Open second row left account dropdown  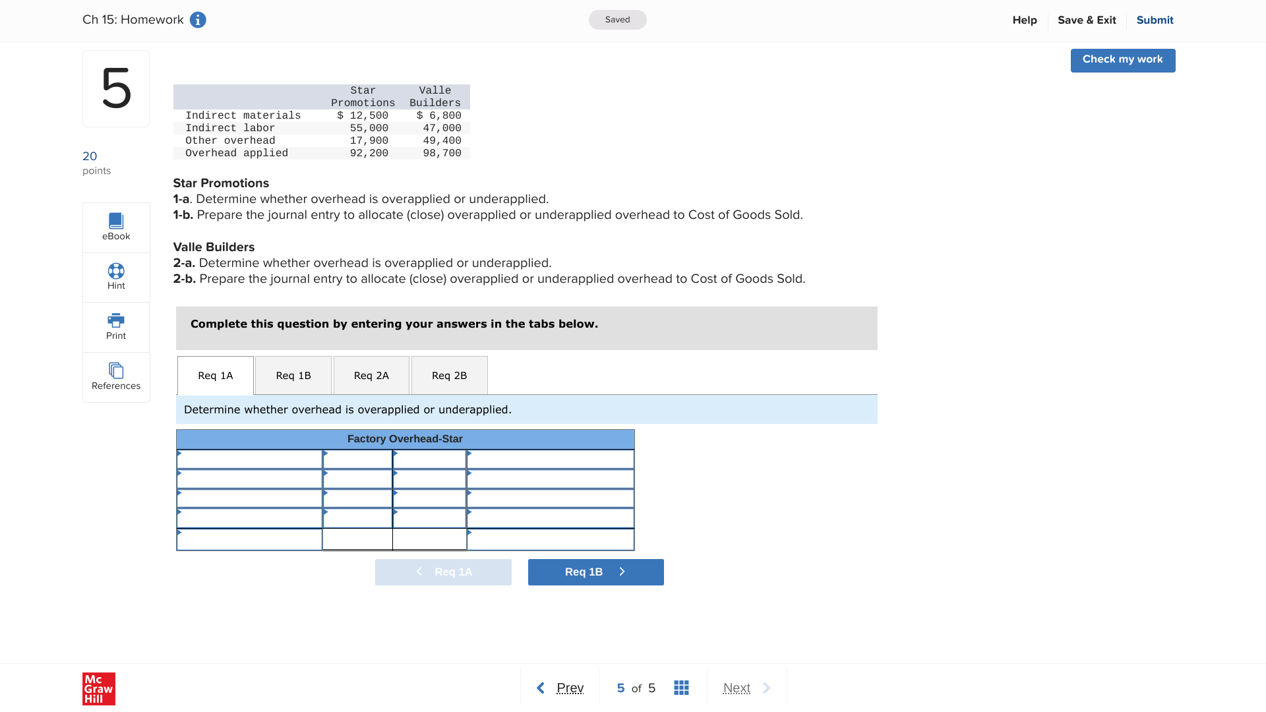[x=249, y=479]
